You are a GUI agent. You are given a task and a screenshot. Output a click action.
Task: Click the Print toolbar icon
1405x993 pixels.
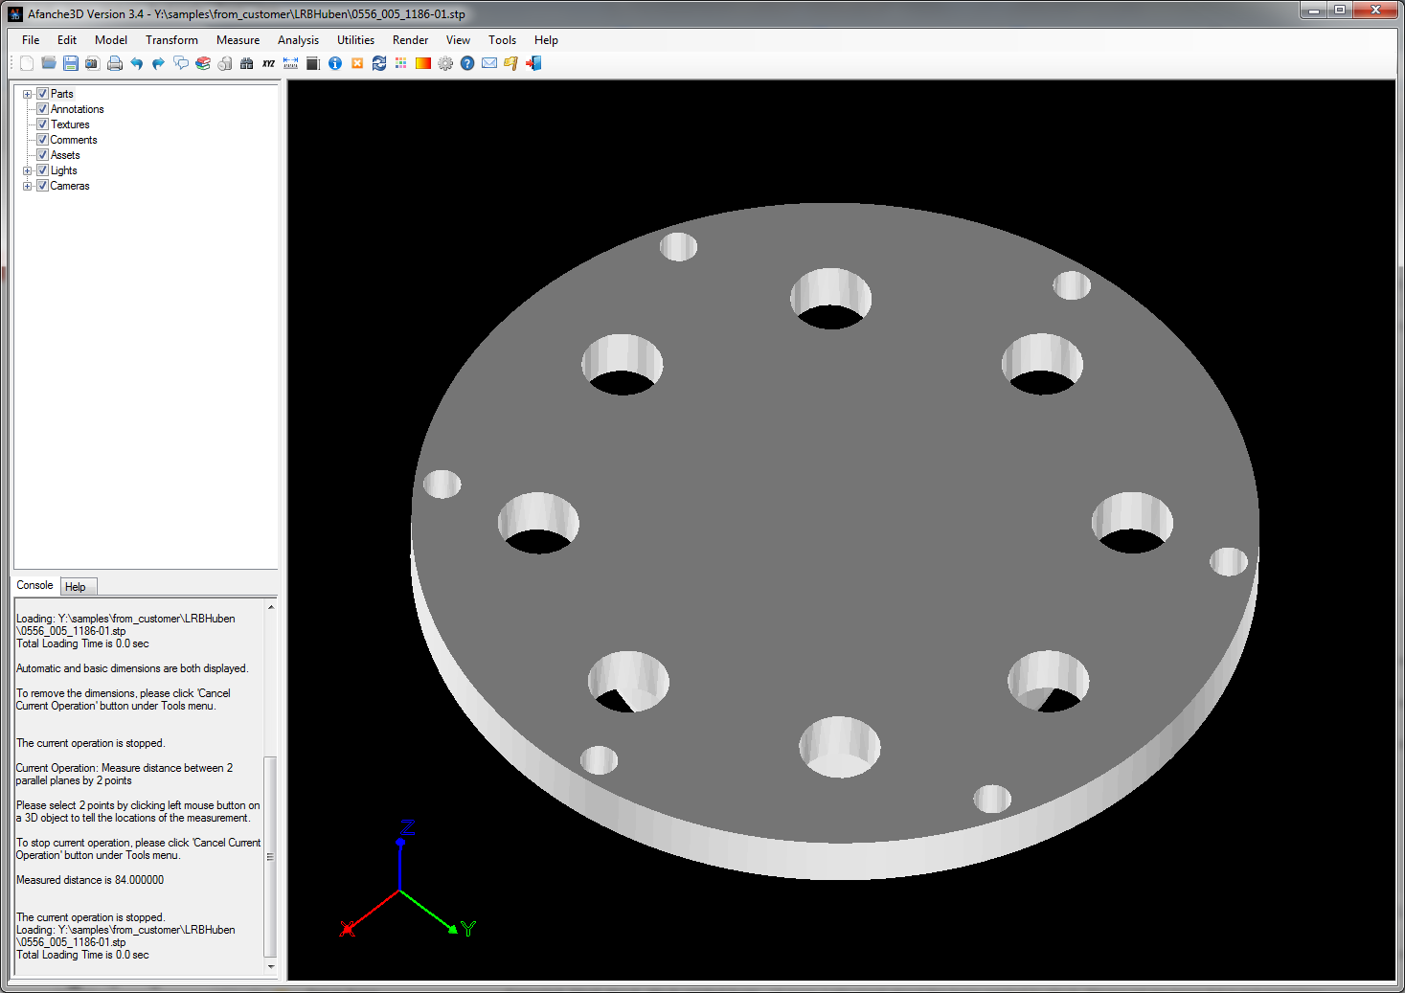pos(115,63)
